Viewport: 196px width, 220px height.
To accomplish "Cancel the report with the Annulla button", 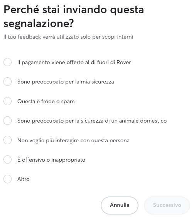I will pos(120,205).
